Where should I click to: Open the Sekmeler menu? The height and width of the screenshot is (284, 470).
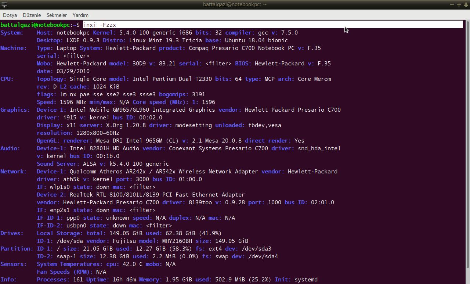[x=57, y=15]
